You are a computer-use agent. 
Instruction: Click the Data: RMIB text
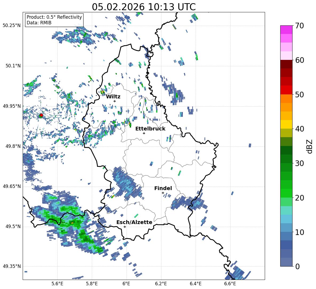point(39,23)
